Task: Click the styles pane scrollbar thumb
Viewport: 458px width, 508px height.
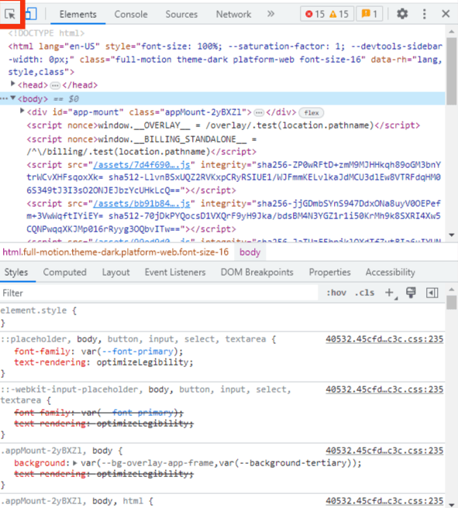Action: coord(451,303)
